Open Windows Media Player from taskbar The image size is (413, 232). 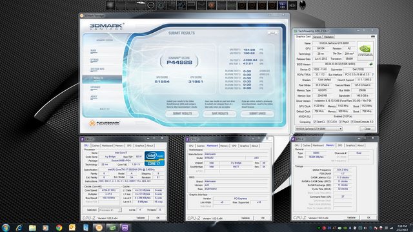coord(46,227)
